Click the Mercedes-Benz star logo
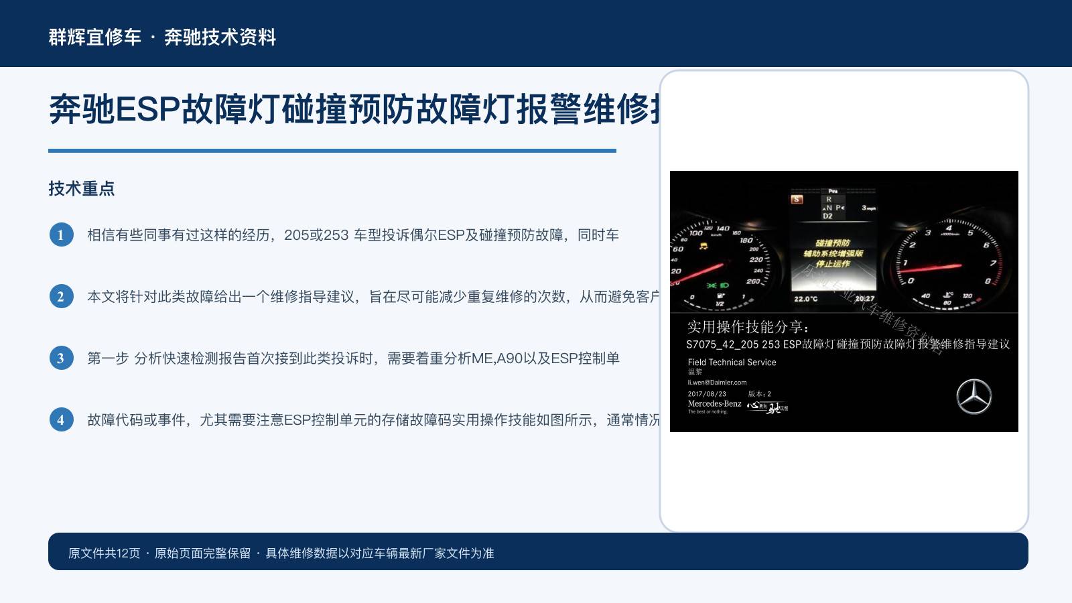This screenshot has width=1072, height=603. click(974, 396)
